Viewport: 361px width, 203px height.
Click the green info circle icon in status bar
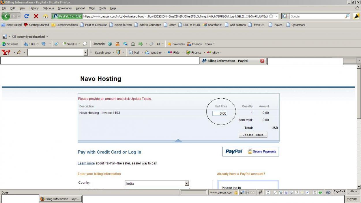(320, 192)
